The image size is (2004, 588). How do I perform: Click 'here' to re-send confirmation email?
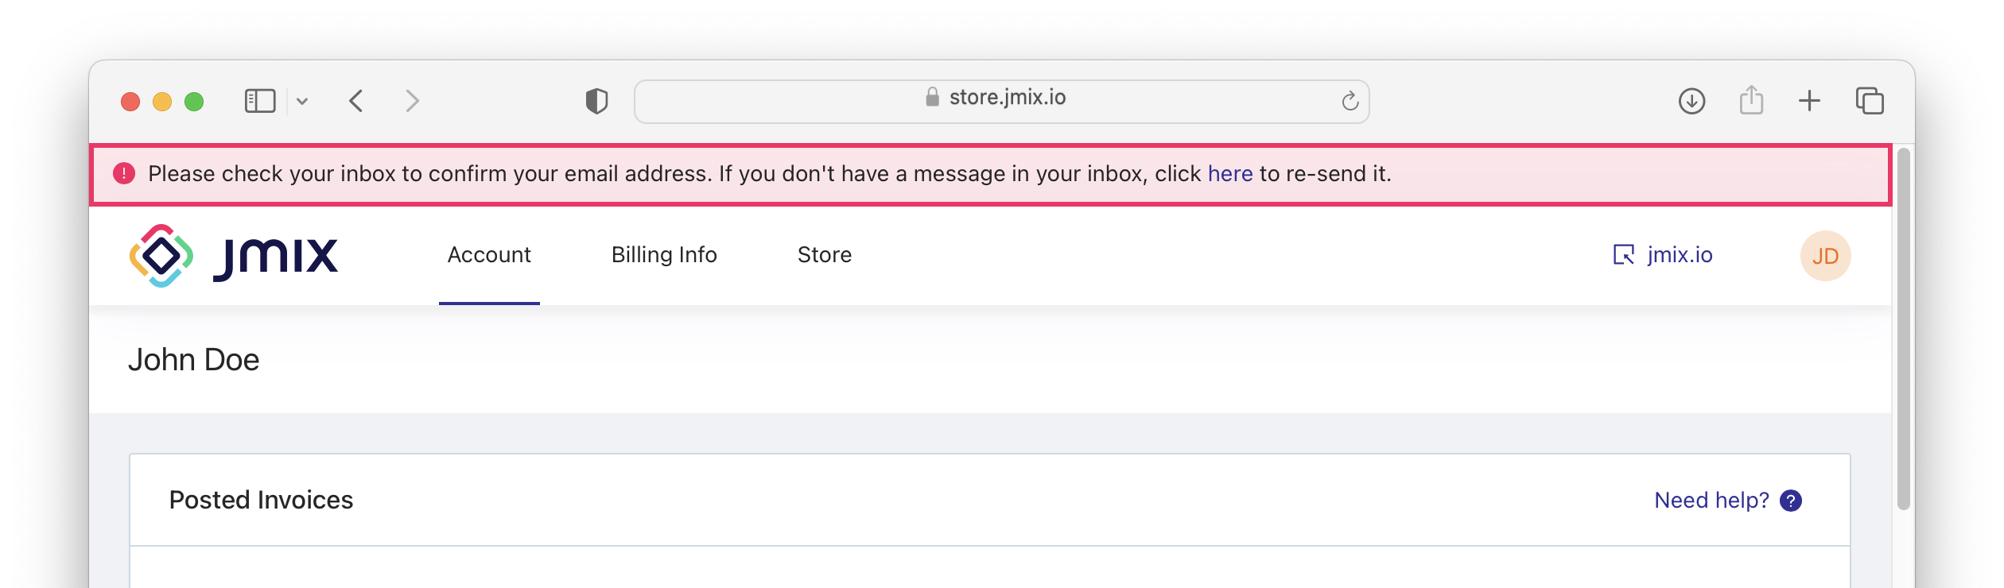click(1230, 174)
